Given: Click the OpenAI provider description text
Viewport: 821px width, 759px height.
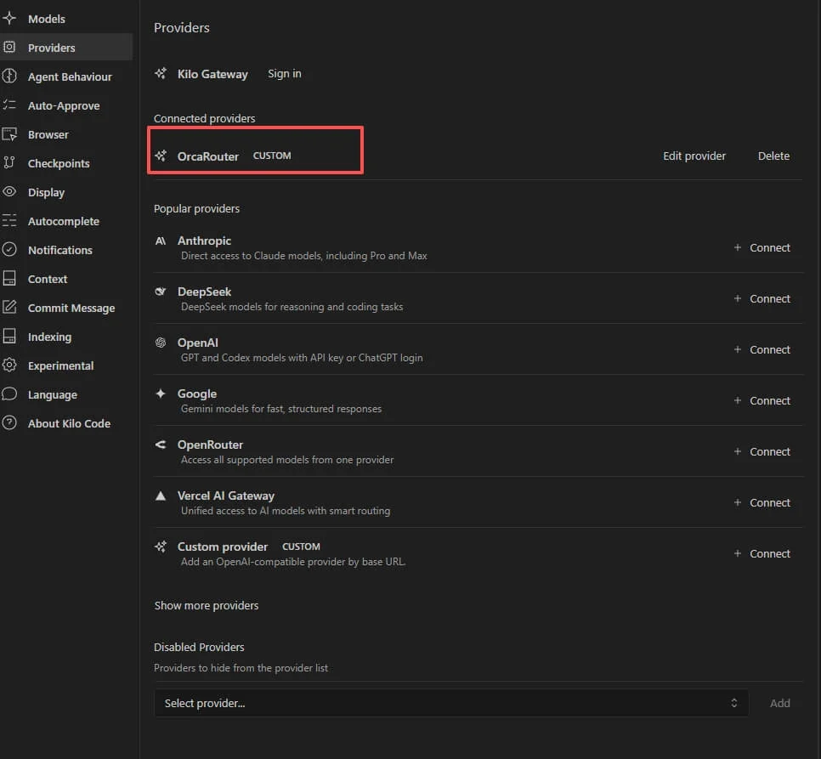Looking at the screenshot, I should pos(302,358).
